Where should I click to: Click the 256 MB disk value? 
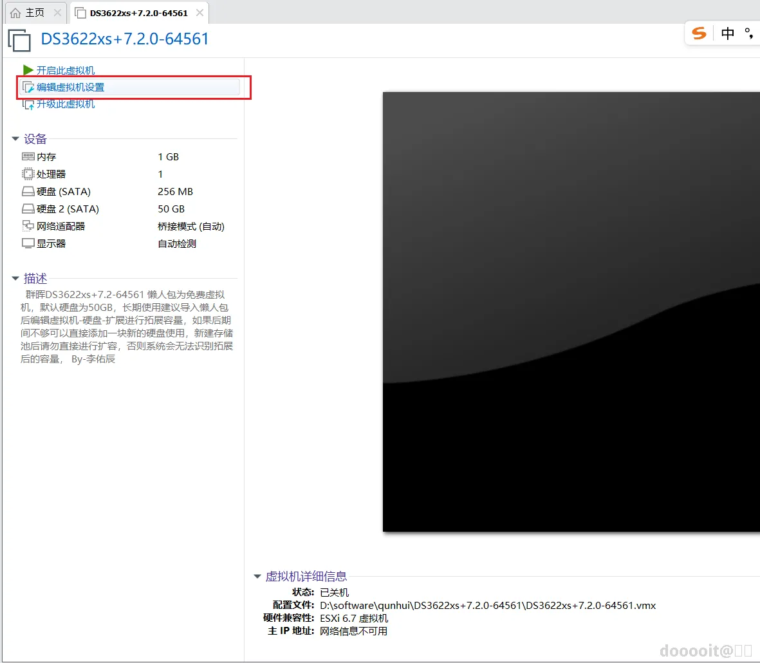175,191
